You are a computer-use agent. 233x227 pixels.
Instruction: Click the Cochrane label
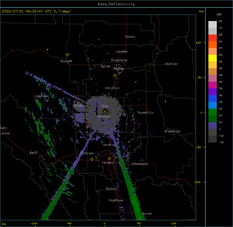coord(87,153)
